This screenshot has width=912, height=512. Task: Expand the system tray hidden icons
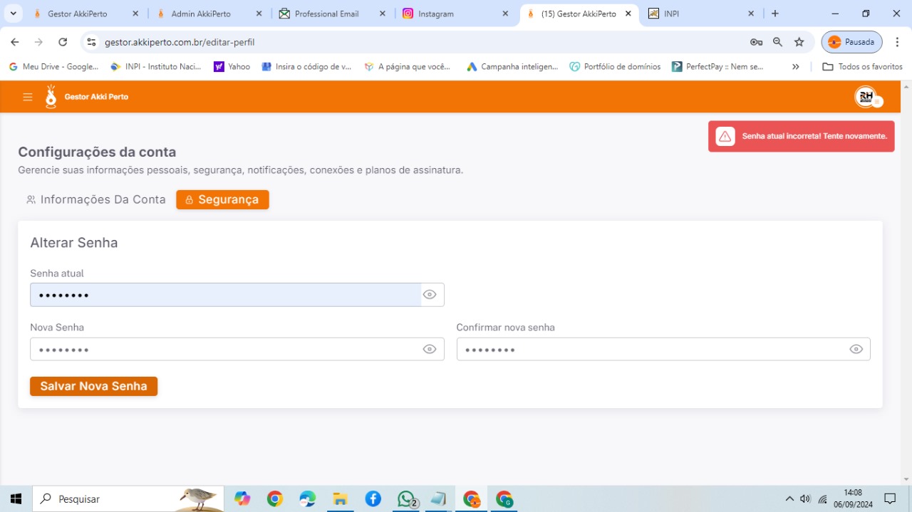(789, 499)
